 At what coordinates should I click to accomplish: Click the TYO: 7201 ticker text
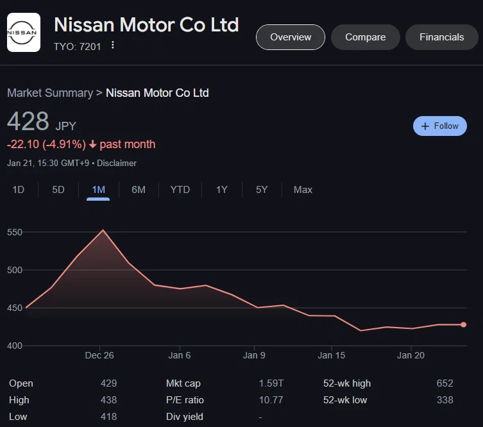pos(78,47)
